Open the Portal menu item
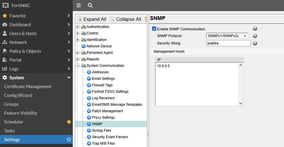Screen dimensions: 284x147 coord(36,60)
